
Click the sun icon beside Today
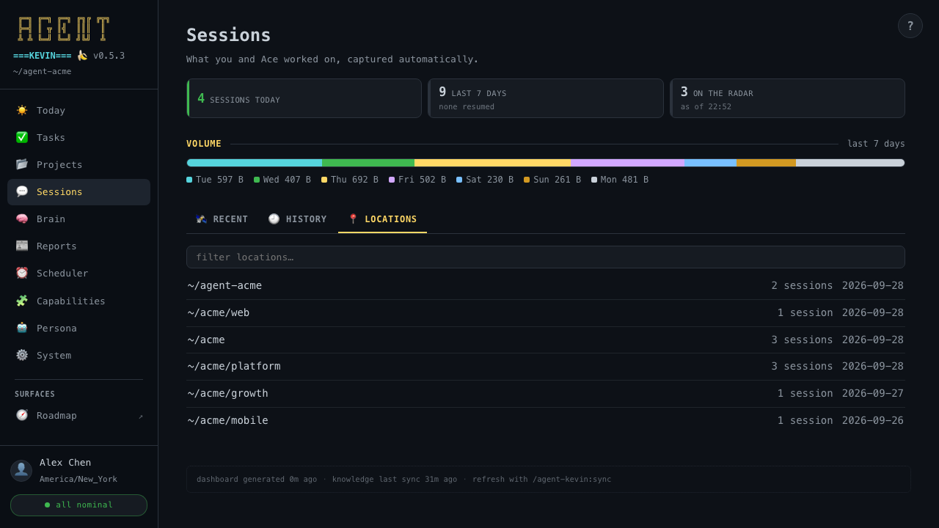(22, 110)
